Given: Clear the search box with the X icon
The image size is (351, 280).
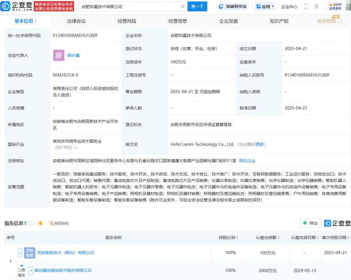Looking at the screenshot, I should 182,6.
